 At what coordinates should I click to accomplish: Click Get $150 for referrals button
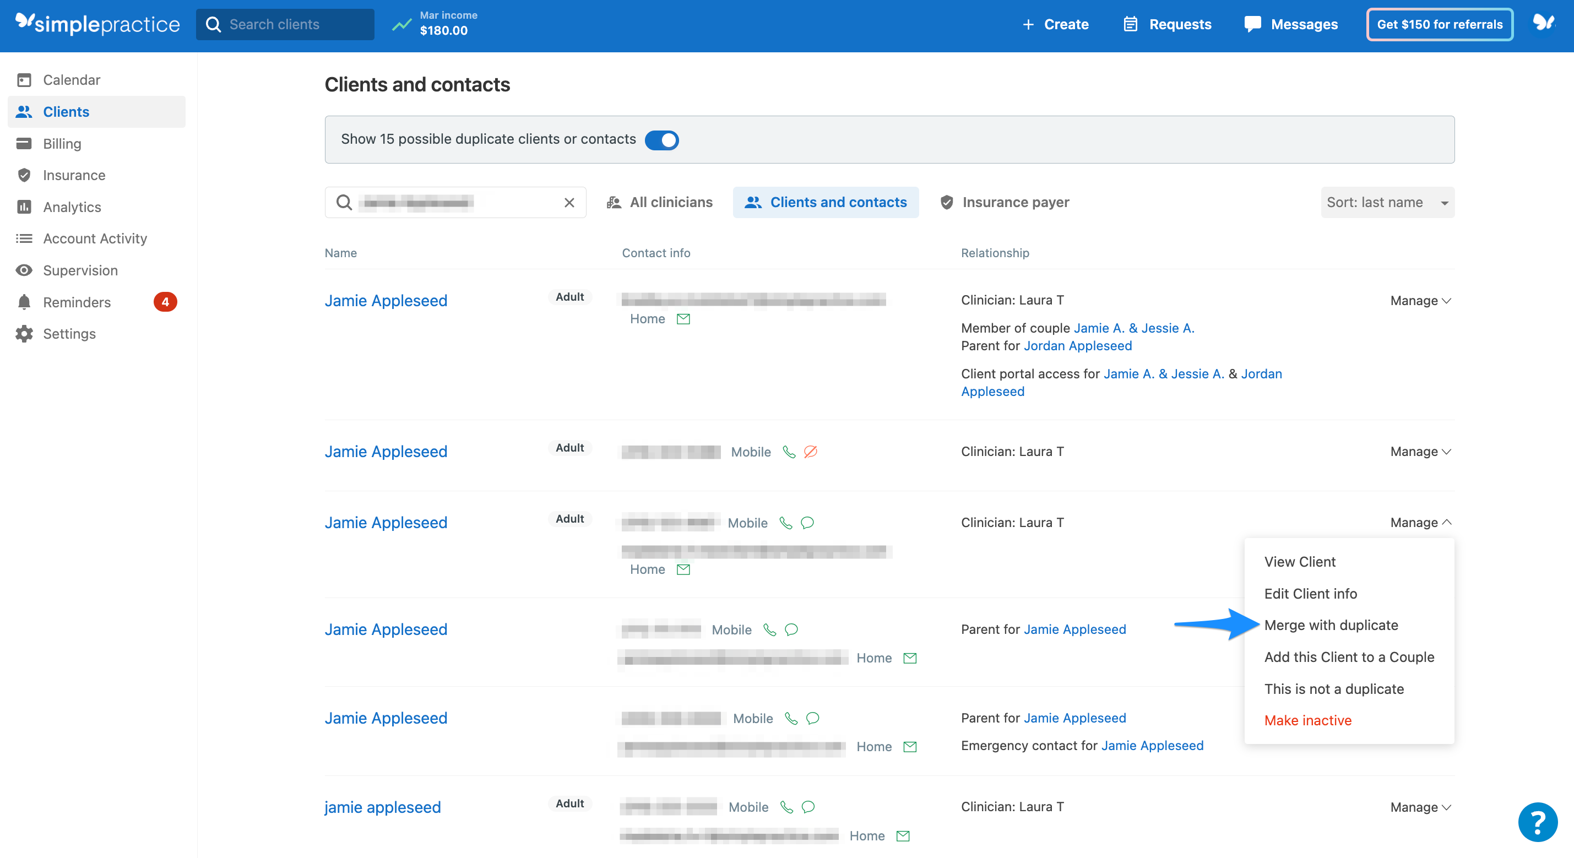pos(1439,24)
